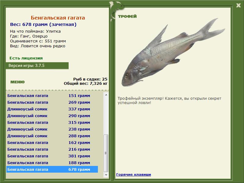Open the Горячие клавиши link

[x=134, y=174]
